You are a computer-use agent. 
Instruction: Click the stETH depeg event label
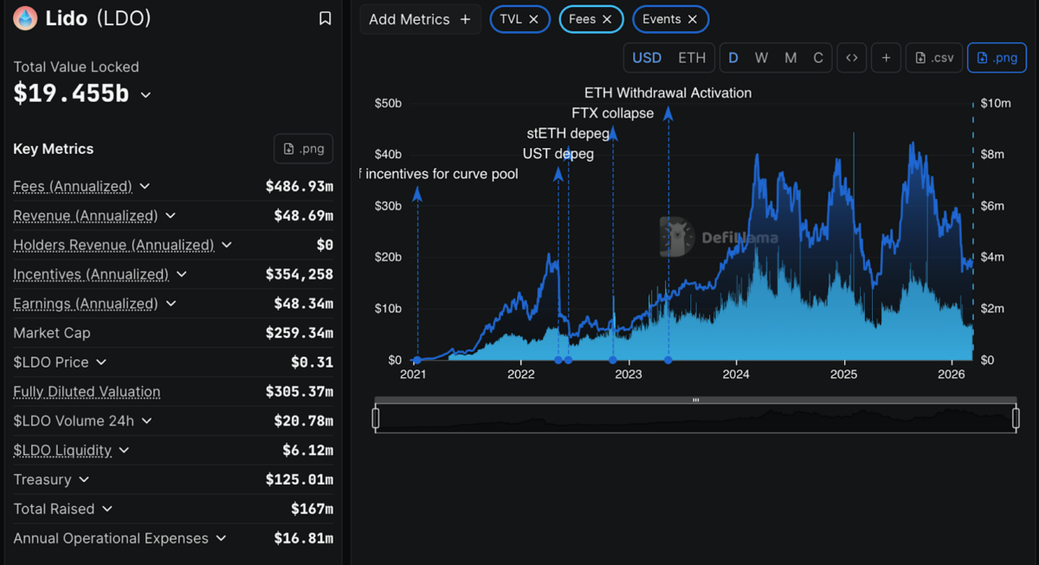(x=568, y=134)
